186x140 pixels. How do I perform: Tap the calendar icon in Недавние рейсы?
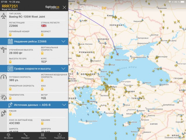coord(10,41)
